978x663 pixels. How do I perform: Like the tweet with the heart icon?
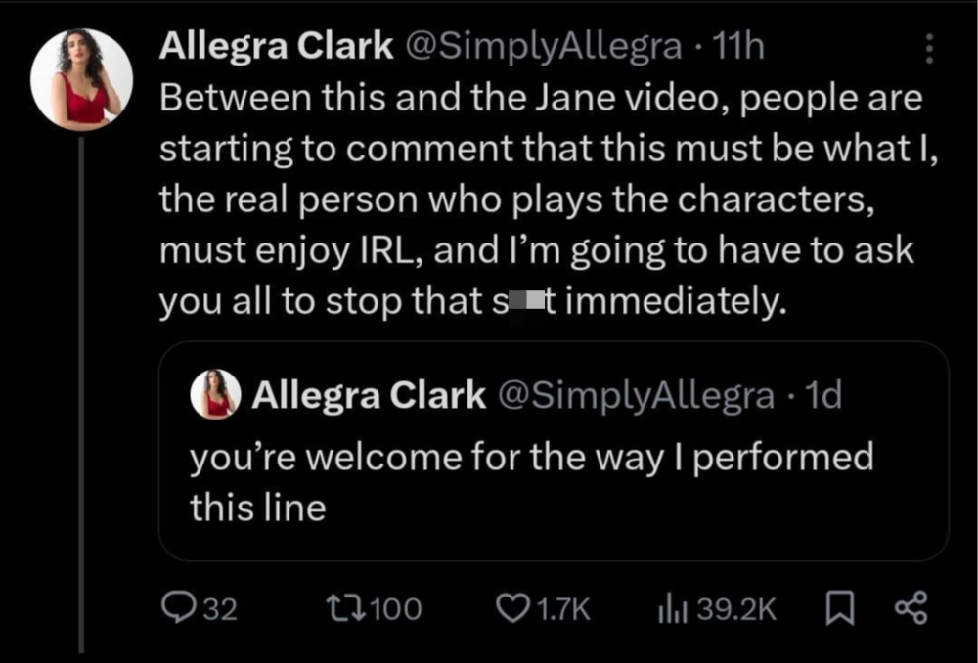pyautogui.click(x=512, y=610)
